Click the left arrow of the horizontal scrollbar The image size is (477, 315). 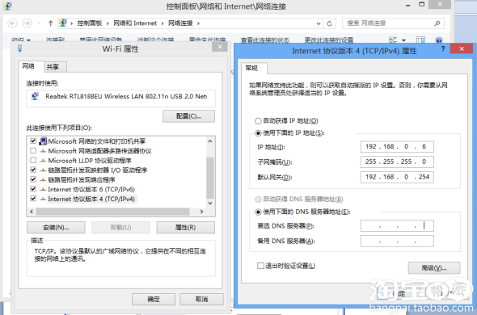click(32, 212)
